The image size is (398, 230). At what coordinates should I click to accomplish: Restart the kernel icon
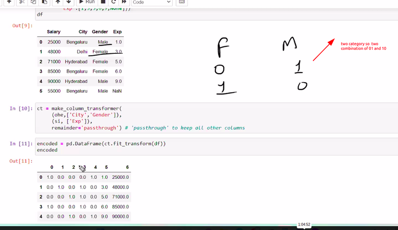(113, 2)
